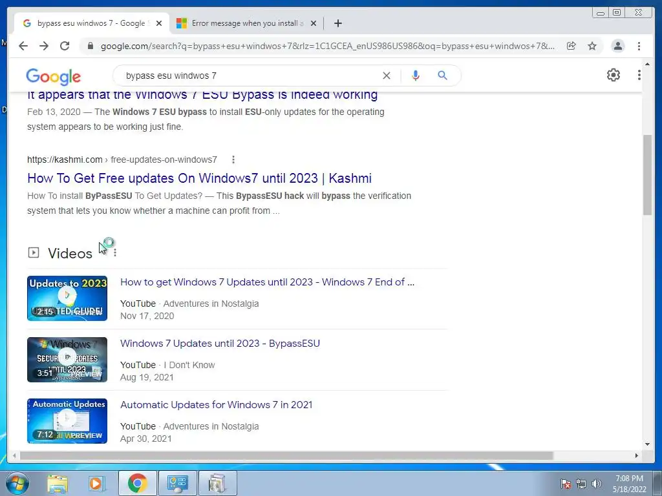662x496 pixels.
Task: Go back to the previous page
Action: [x=23, y=46]
